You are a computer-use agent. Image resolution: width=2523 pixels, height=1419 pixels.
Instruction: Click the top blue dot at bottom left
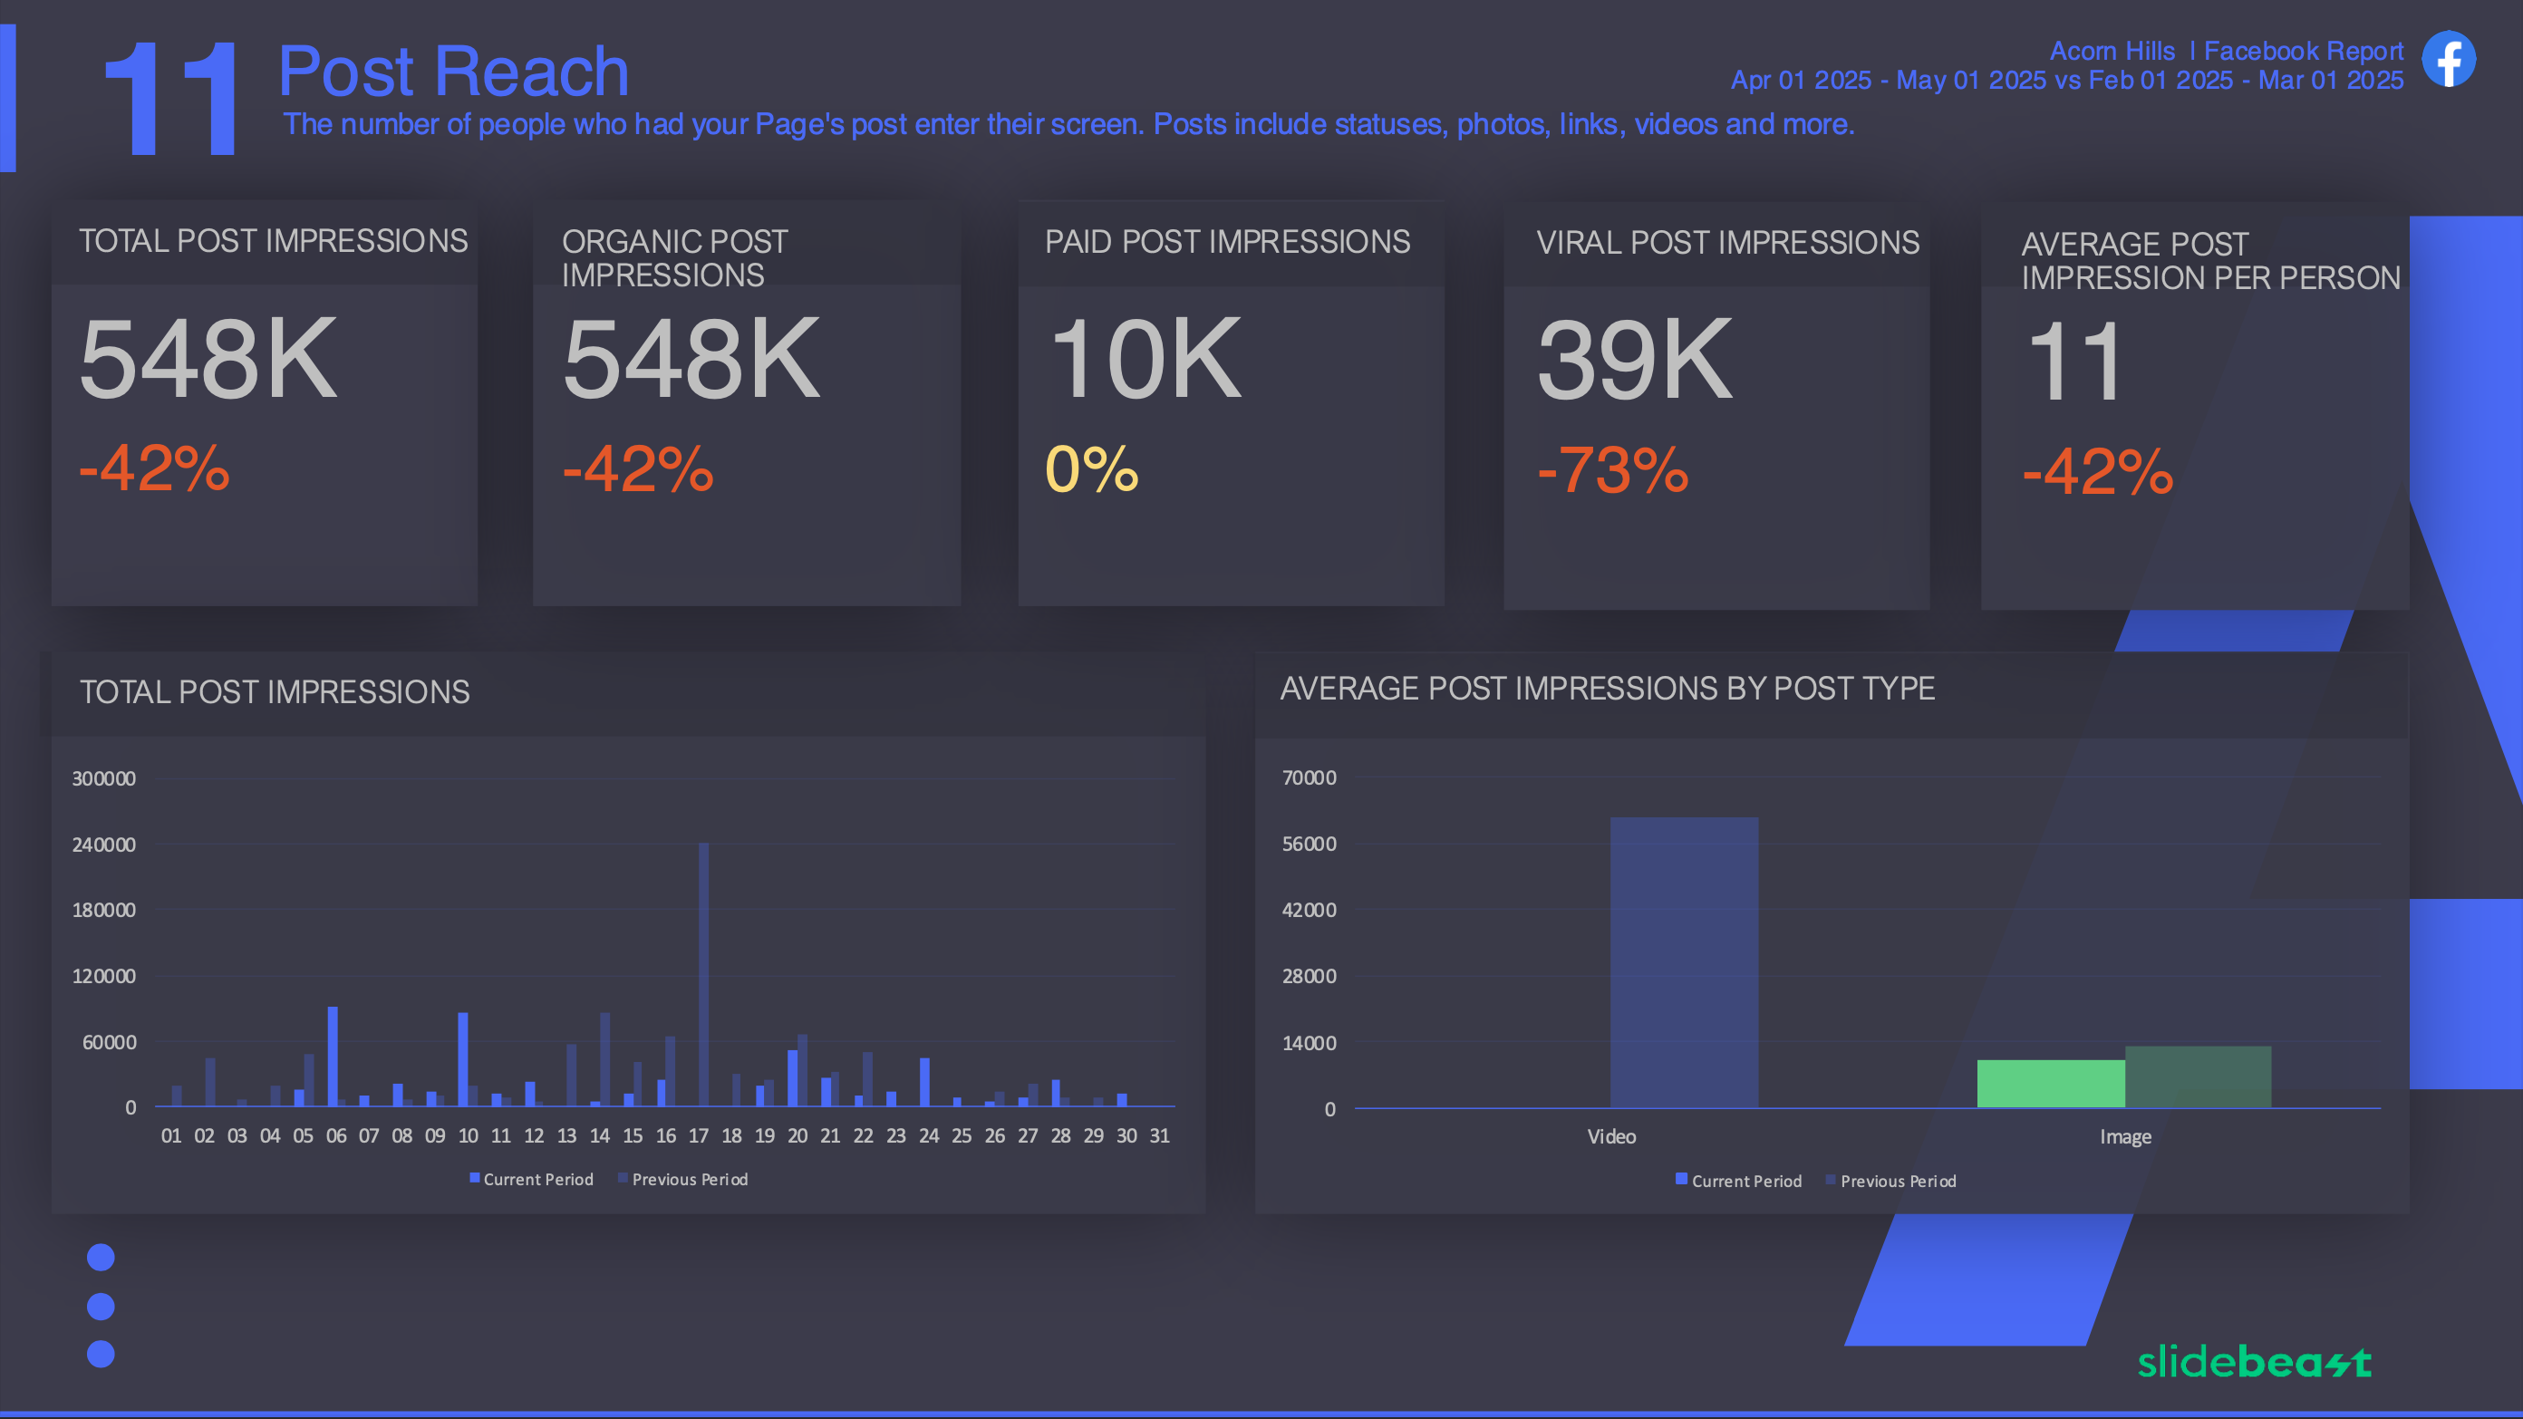101,1258
